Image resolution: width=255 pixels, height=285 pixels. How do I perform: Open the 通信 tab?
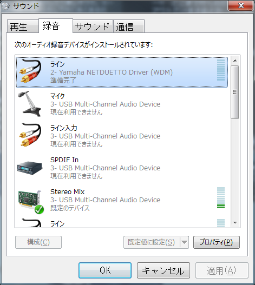[129, 26]
